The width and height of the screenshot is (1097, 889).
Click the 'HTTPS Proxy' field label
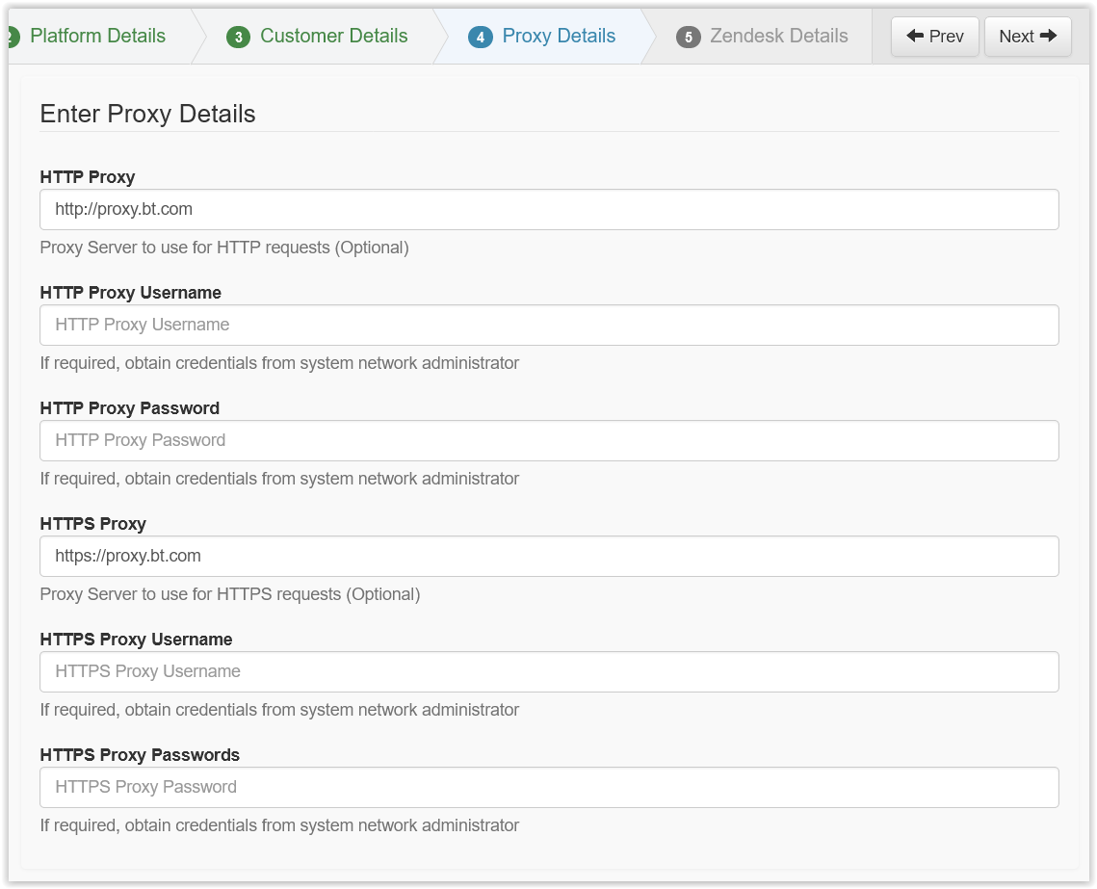tap(93, 524)
